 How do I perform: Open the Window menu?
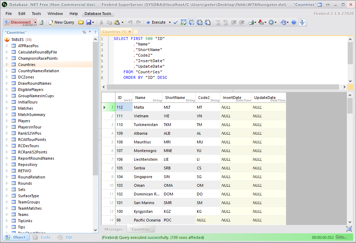coord(55,14)
